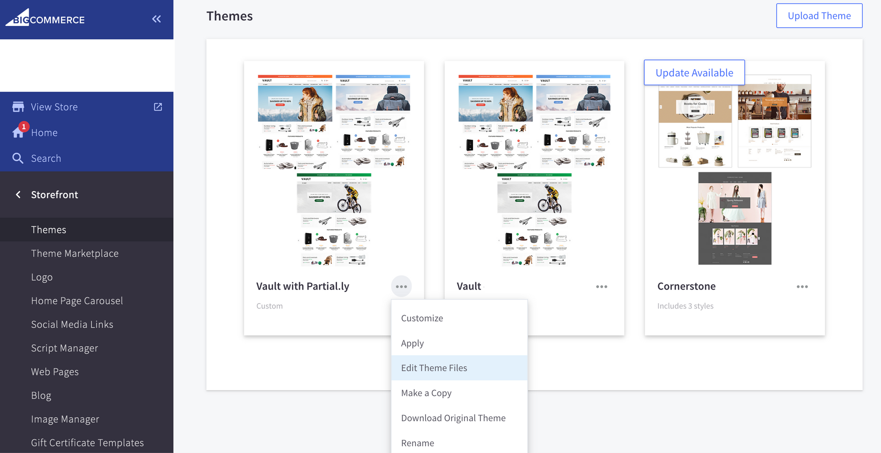The height and width of the screenshot is (453, 881).
Task: Click Cornerstone theme preview thumbnail
Action: pos(735,171)
